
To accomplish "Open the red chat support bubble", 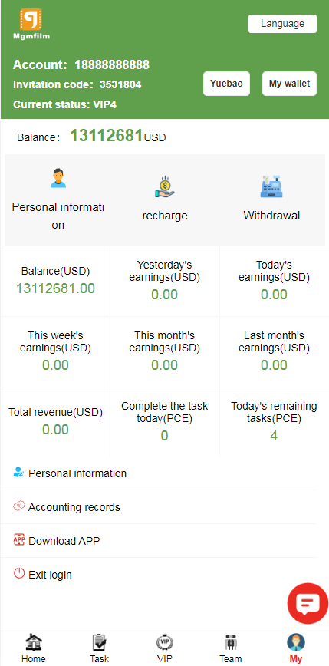I will click(308, 604).
